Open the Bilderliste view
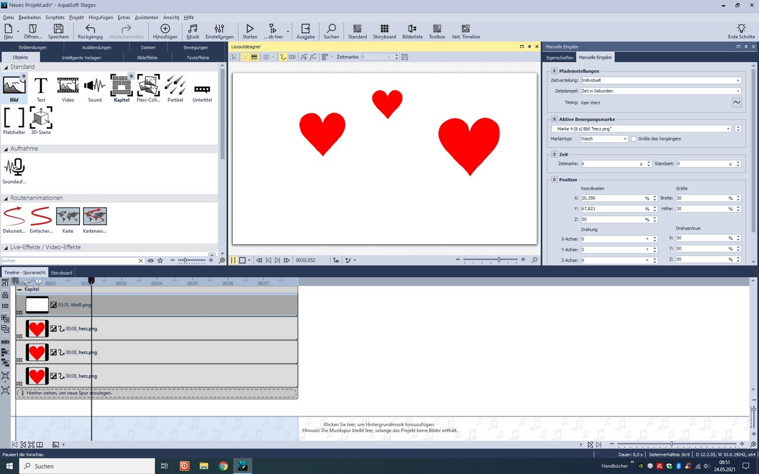 coord(412,31)
